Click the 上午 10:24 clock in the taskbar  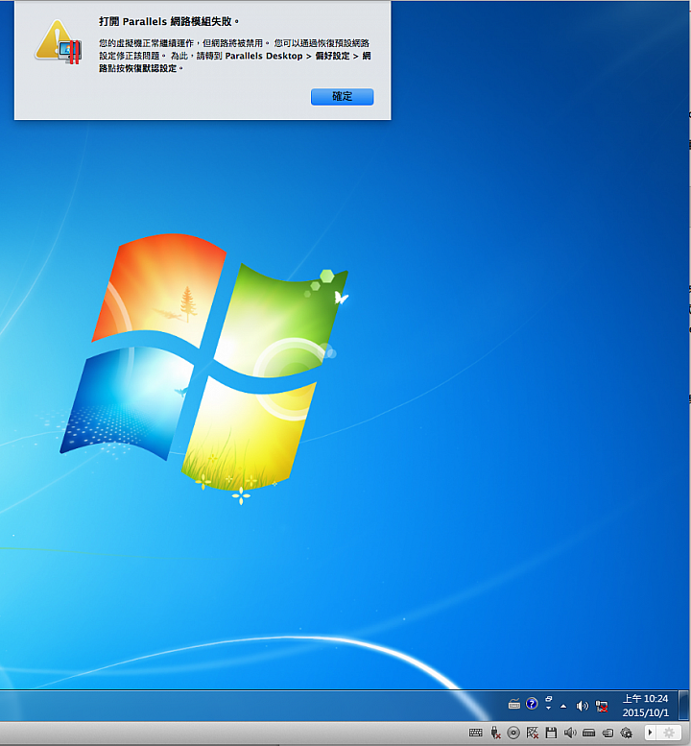tap(645, 698)
